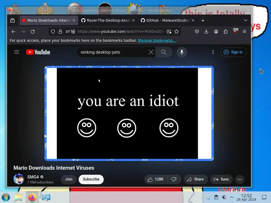Open Firefox application hamburger menu
Image resolution: width=271 pixels, height=203 pixels.
point(244,31)
